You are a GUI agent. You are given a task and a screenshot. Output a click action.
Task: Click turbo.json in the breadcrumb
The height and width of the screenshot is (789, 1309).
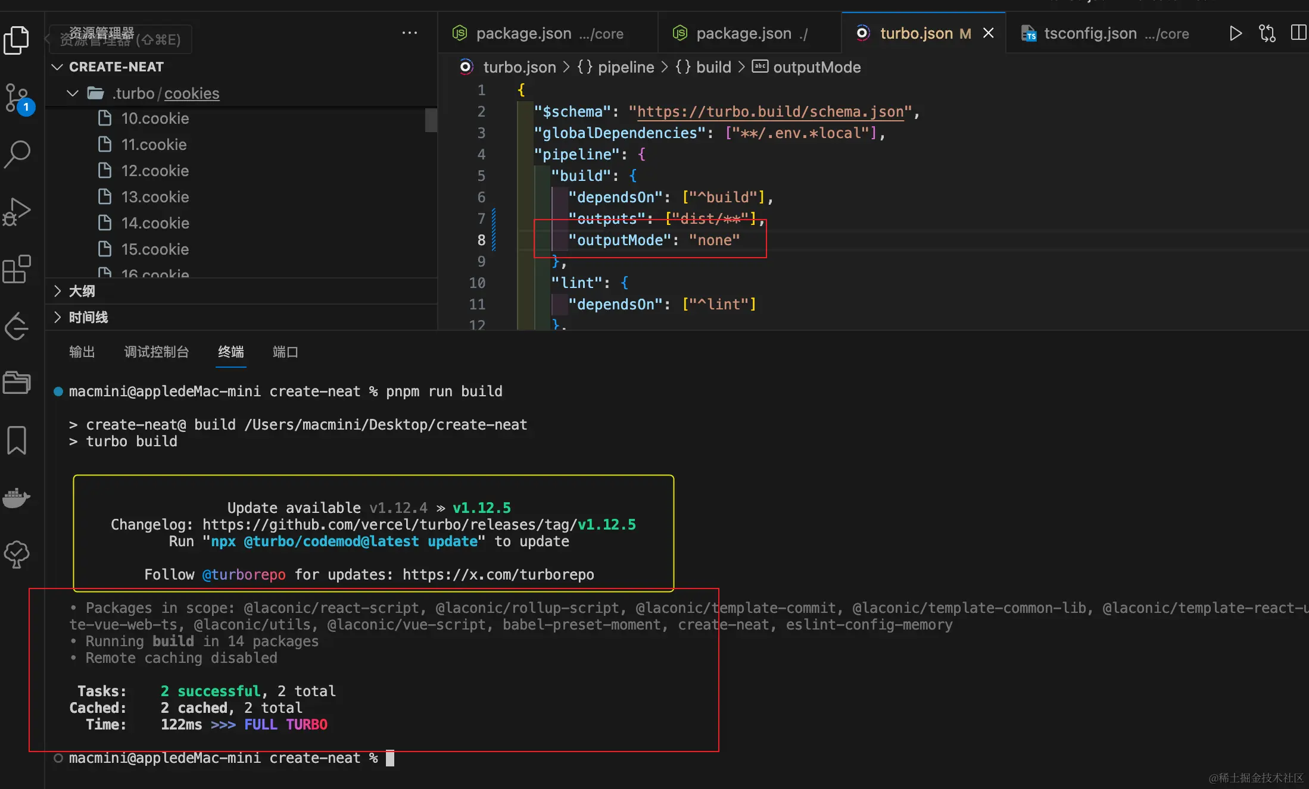point(519,67)
